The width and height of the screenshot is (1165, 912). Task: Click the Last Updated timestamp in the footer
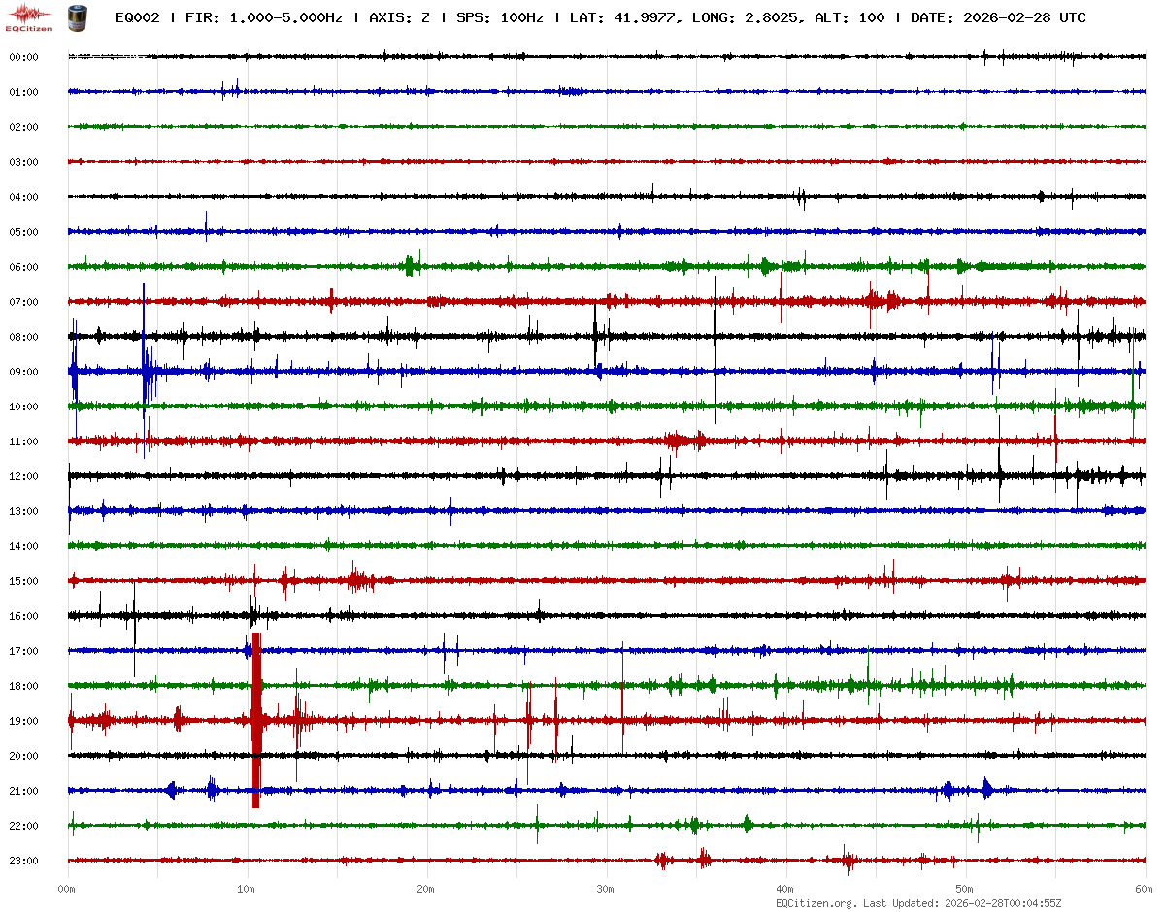click(1005, 903)
